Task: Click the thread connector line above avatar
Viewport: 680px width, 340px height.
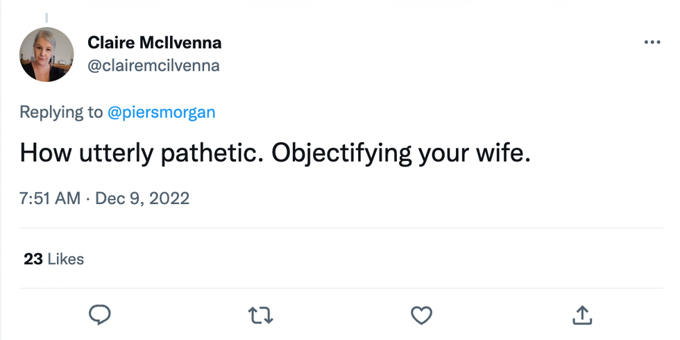Action: click(46, 17)
